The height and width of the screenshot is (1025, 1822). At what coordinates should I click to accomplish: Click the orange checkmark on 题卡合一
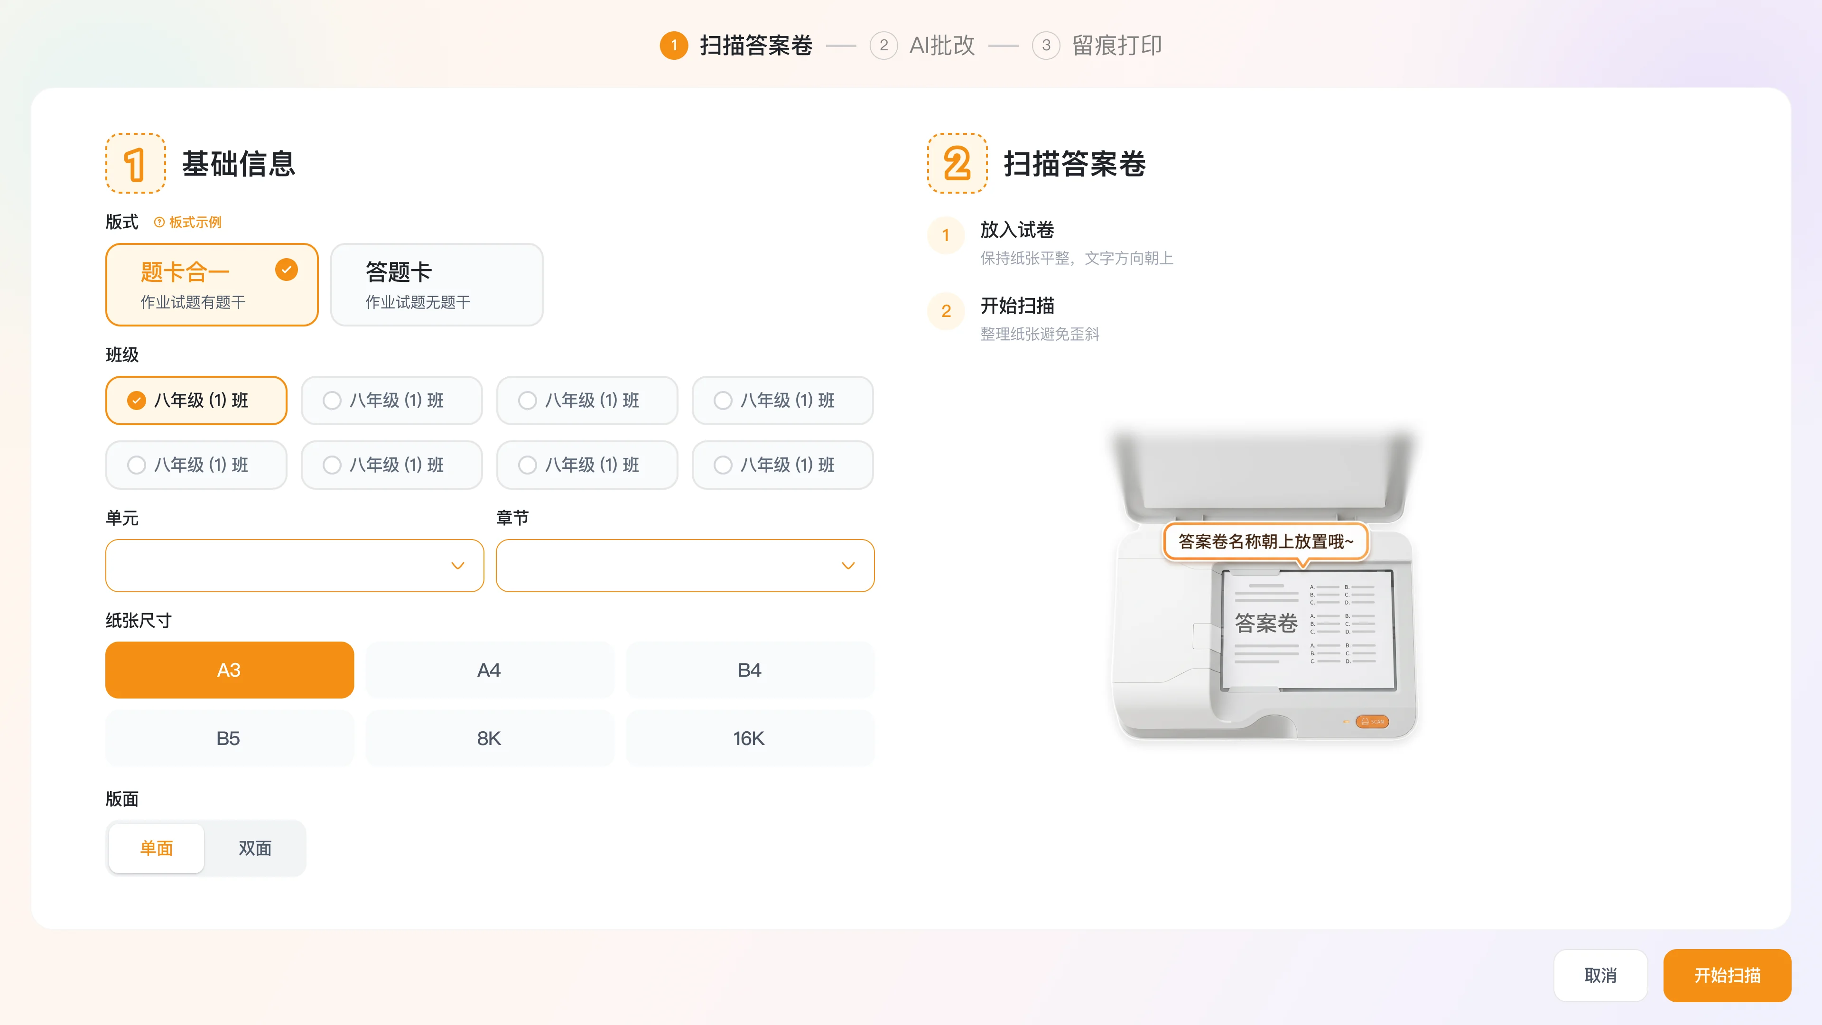(287, 270)
